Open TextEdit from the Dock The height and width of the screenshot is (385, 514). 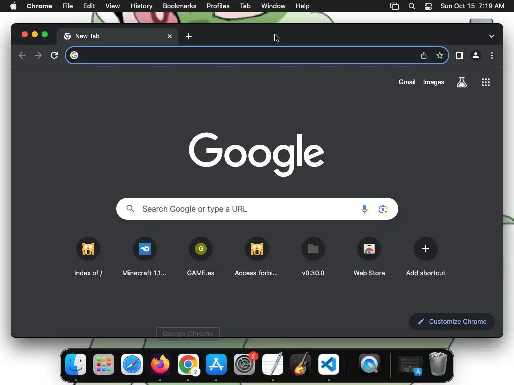tap(273, 364)
